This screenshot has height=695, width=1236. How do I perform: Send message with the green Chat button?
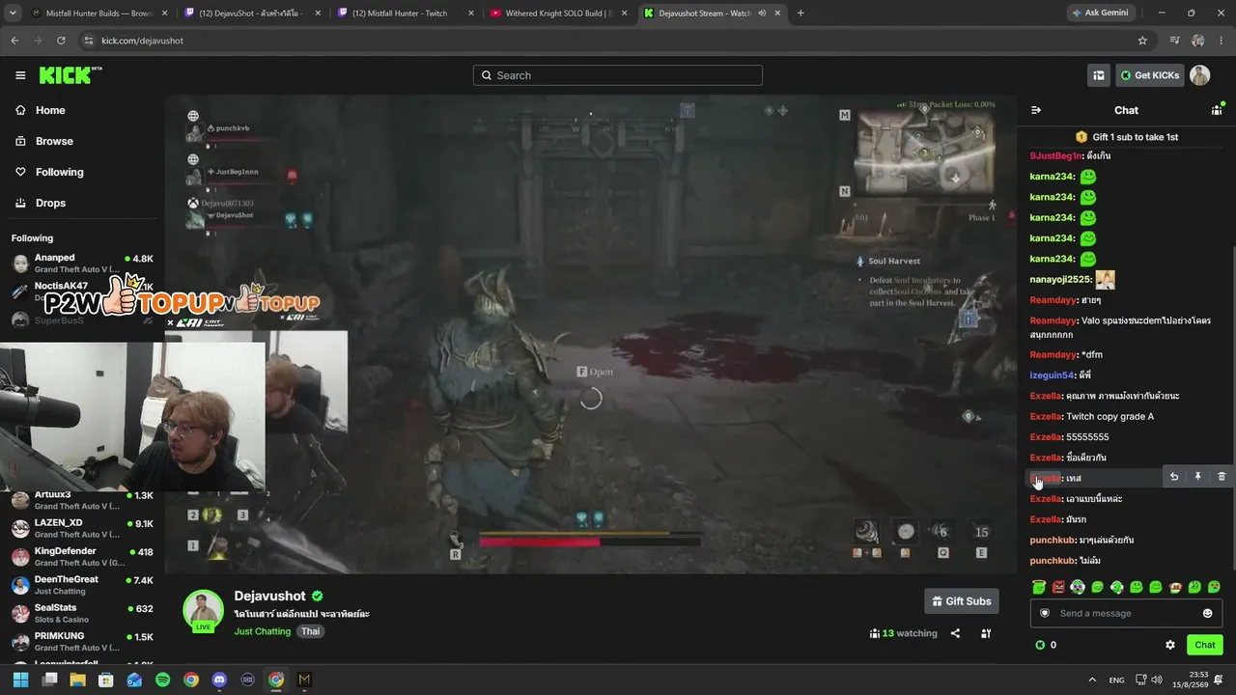pyautogui.click(x=1204, y=645)
